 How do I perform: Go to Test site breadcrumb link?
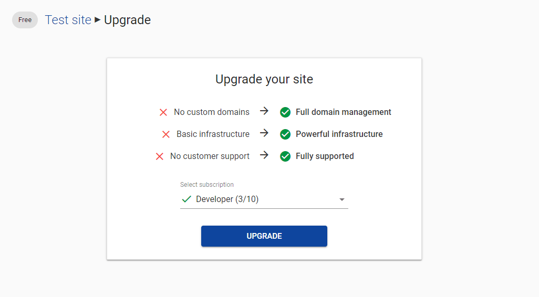(x=68, y=20)
